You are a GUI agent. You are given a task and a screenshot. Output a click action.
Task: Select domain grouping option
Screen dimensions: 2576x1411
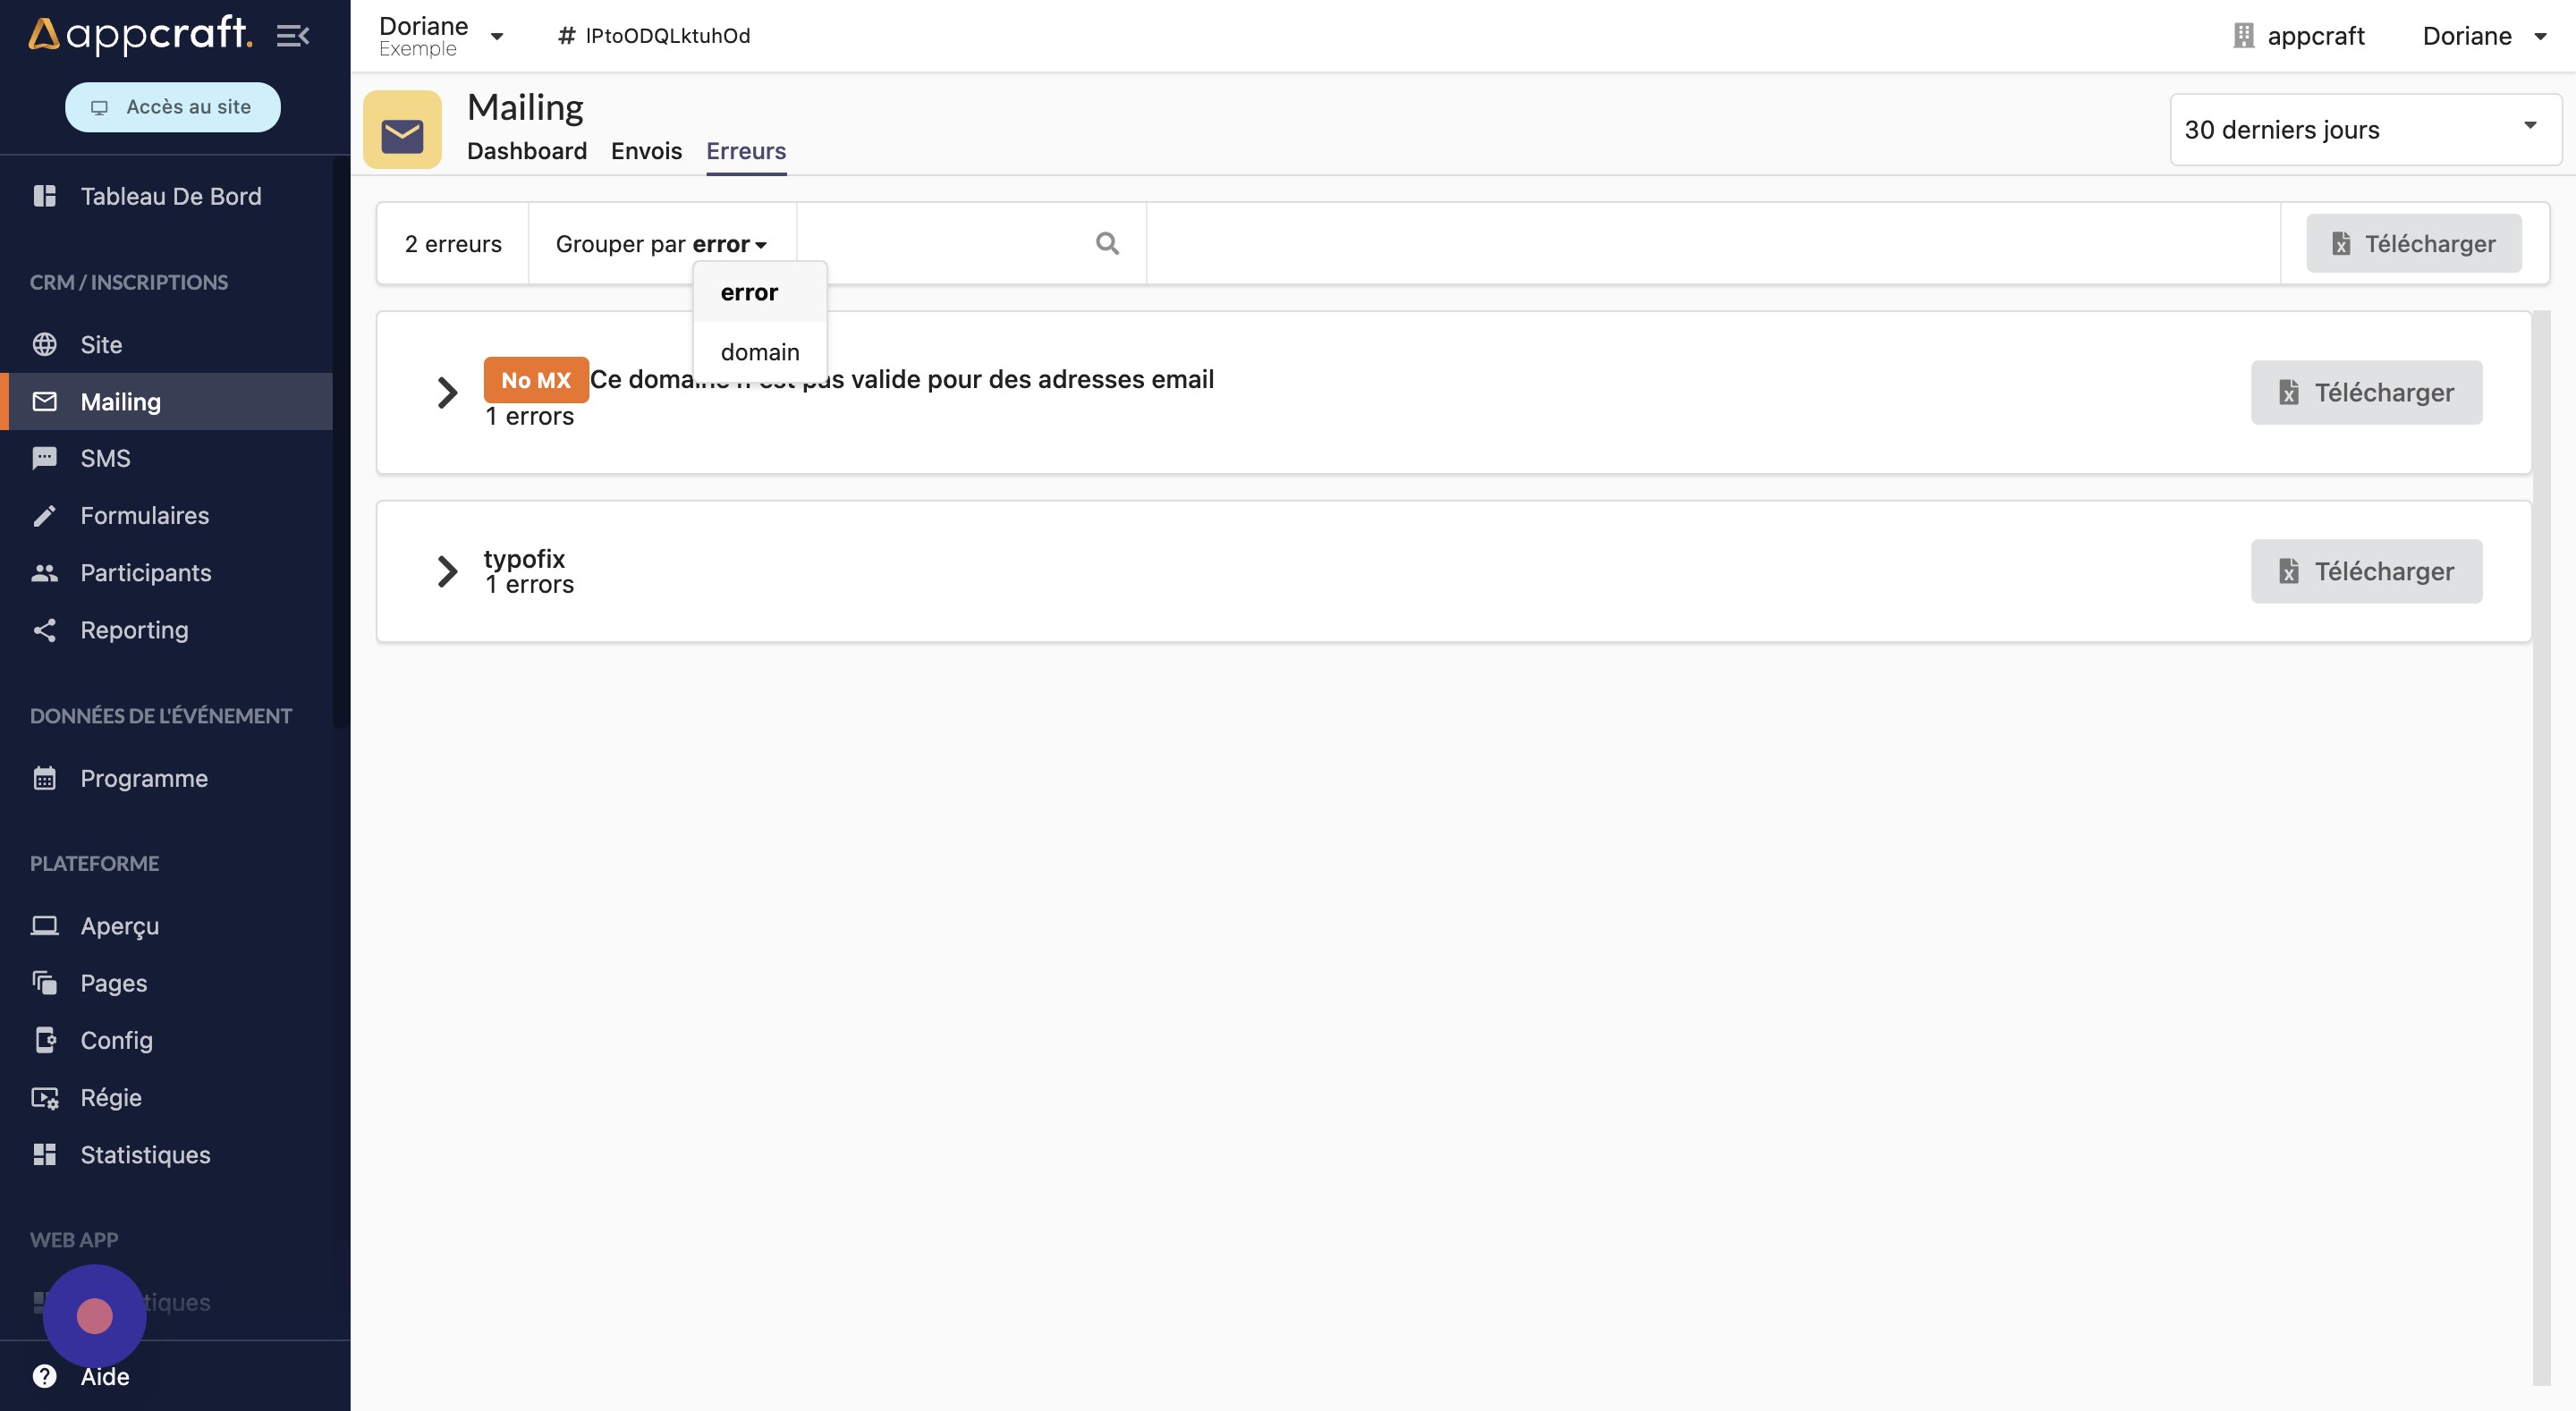pos(759,350)
